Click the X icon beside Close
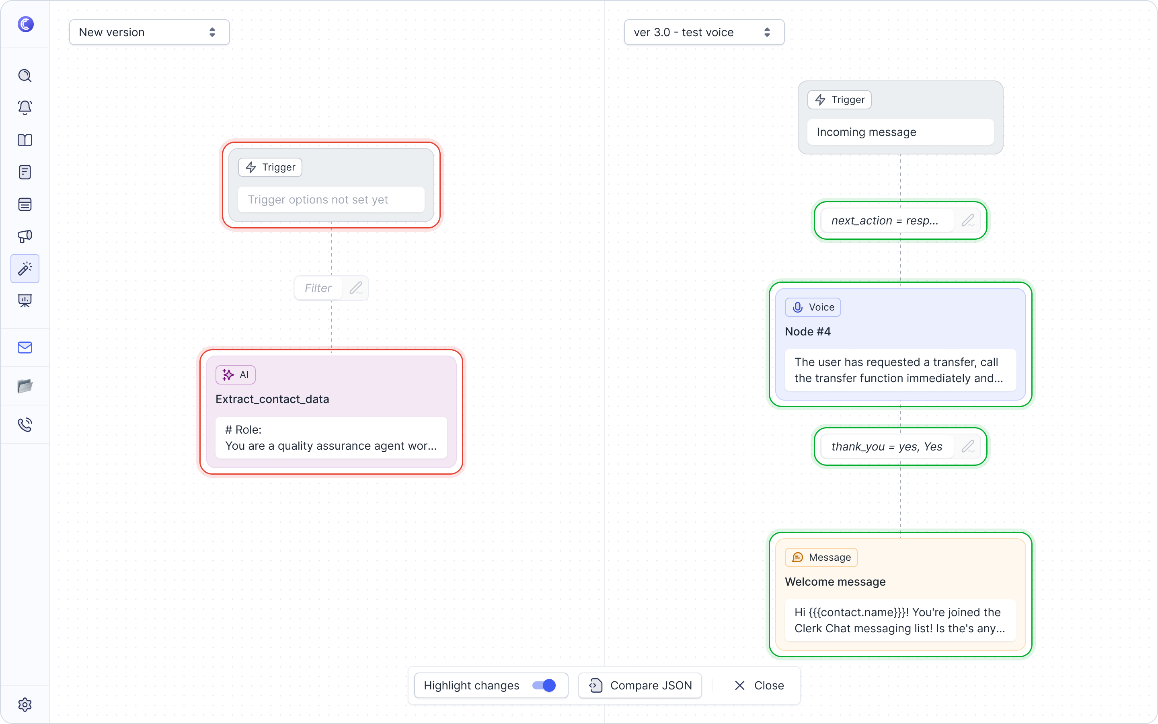1158x724 pixels. pos(740,685)
